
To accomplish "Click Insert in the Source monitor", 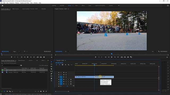I will pyautogui.click(x=38, y=57).
